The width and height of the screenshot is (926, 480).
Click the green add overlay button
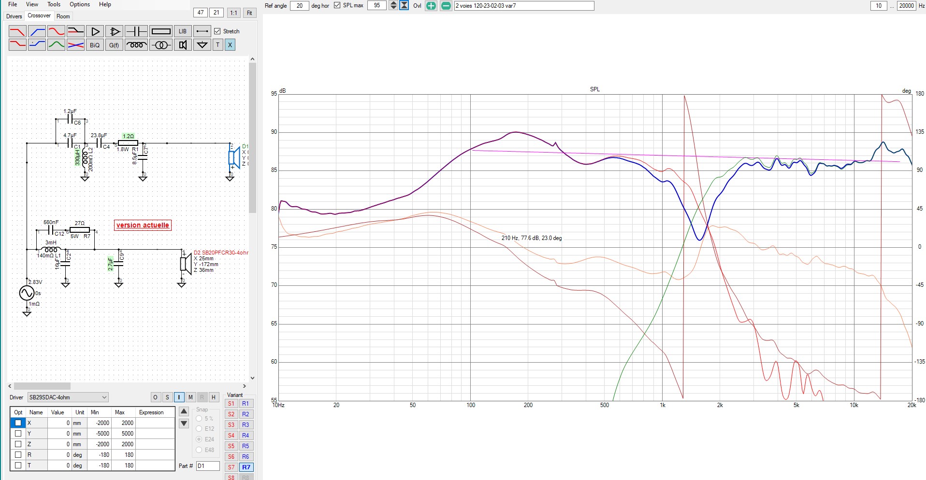click(431, 6)
